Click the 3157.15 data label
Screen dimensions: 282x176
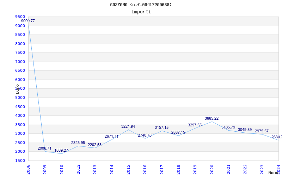(161, 128)
